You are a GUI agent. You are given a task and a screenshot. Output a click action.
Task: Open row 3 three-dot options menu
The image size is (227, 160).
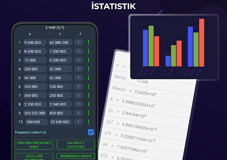click(x=89, y=60)
